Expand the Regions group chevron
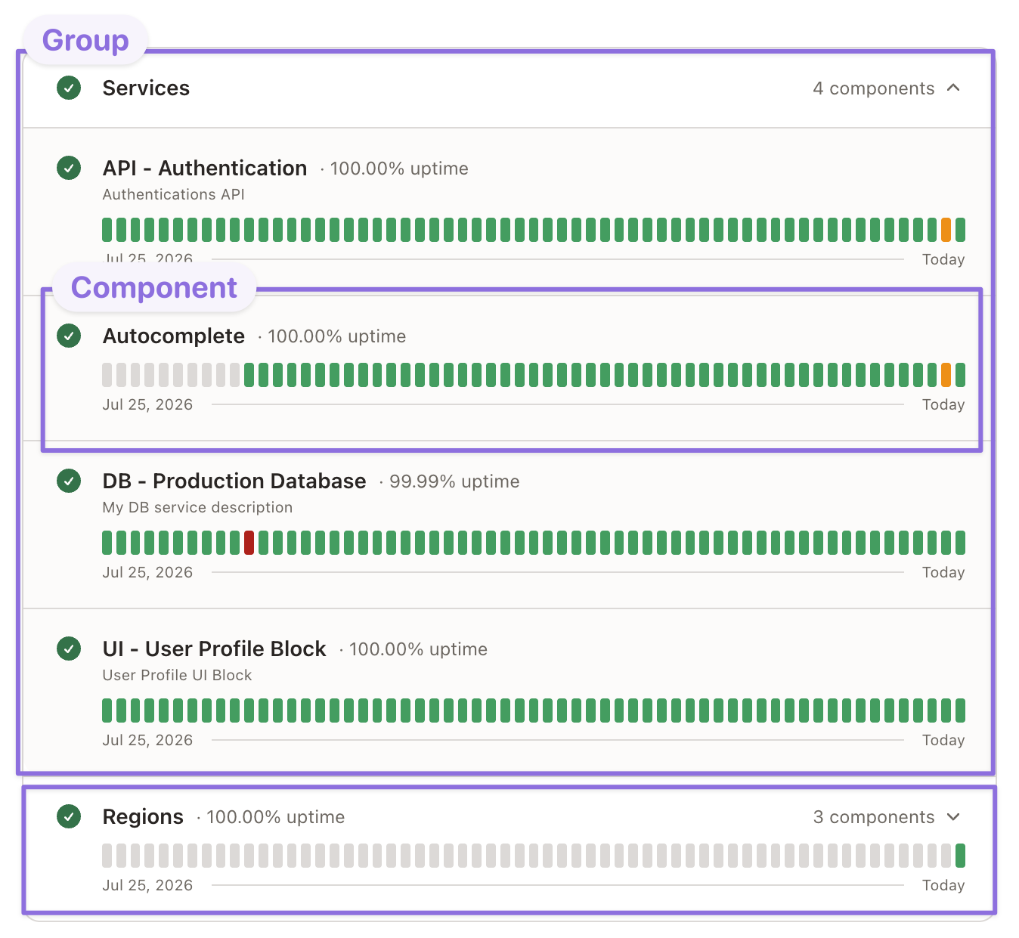The image size is (1019, 938). click(954, 817)
